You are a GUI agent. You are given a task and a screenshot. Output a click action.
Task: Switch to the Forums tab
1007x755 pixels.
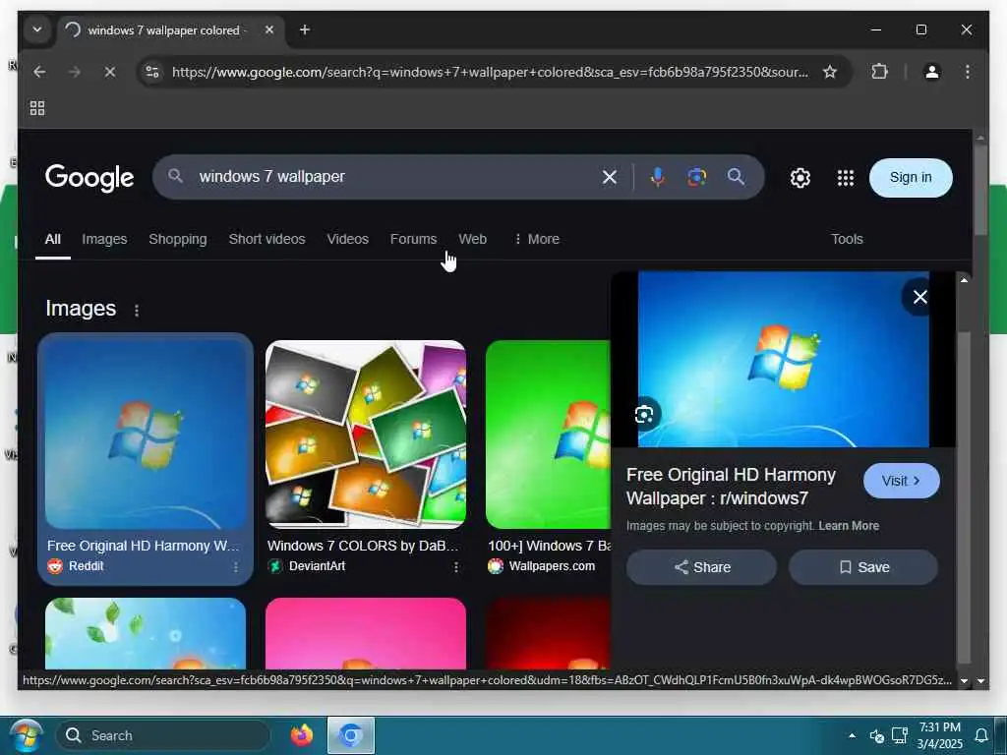coord(413,240)
